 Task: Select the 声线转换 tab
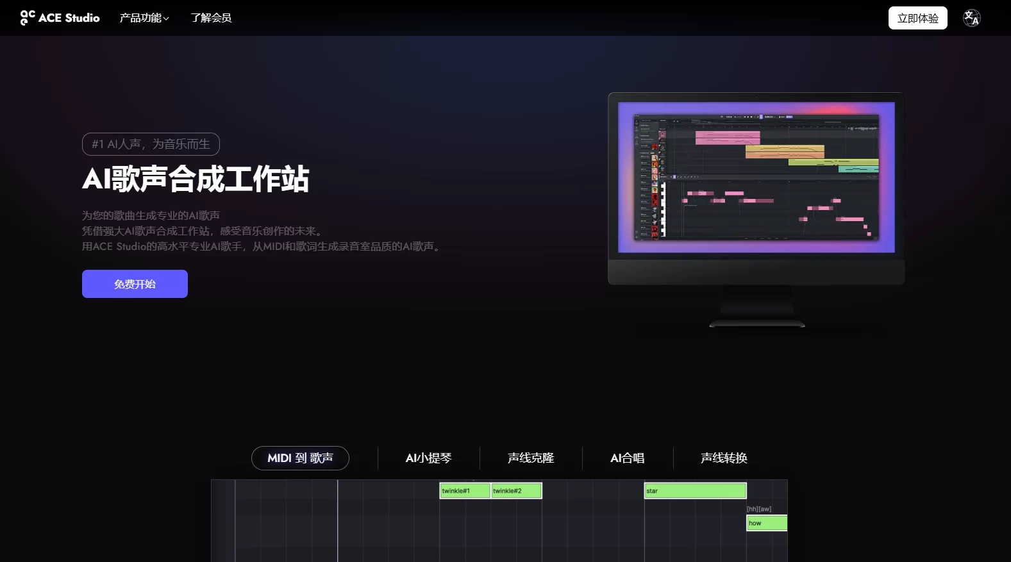click(x=724, y=458)
